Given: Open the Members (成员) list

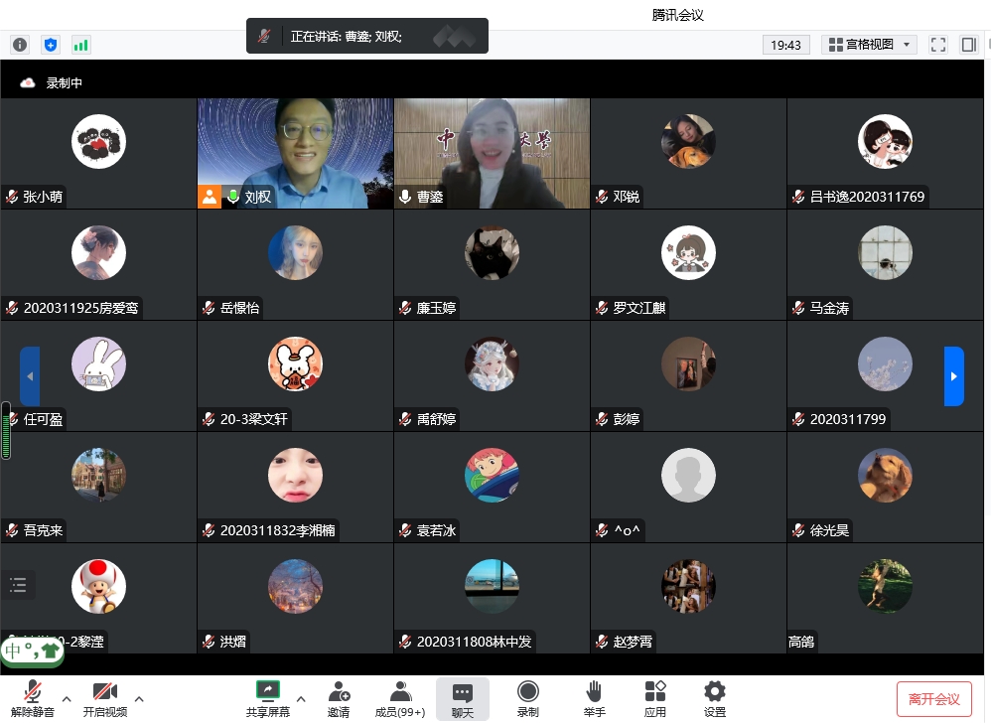Looking at the screenshot, I should (400, 698).
